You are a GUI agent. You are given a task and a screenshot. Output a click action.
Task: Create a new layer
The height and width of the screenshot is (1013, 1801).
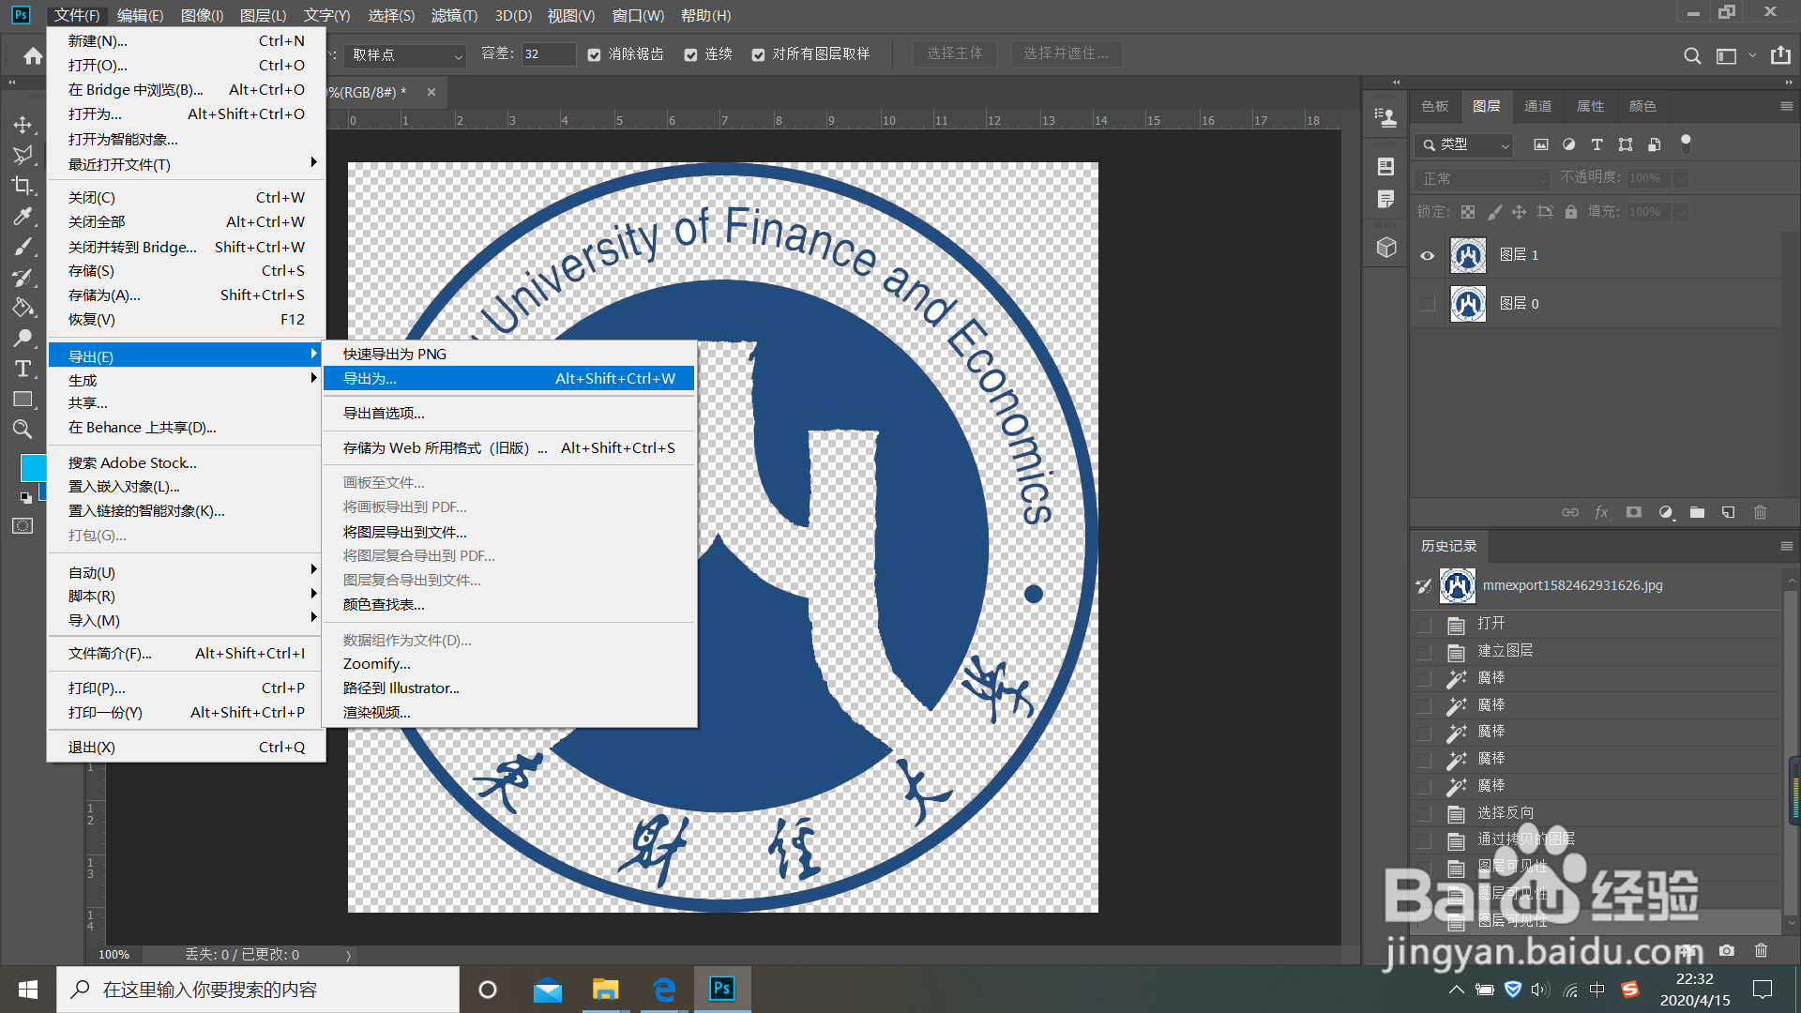1728,512
